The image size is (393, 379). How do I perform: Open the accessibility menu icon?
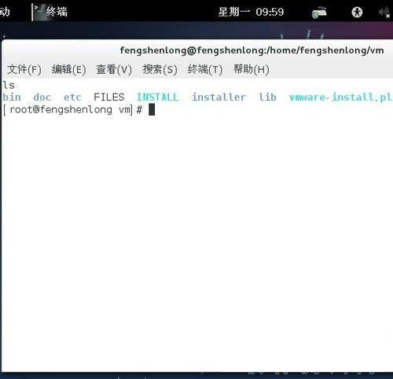357,12
